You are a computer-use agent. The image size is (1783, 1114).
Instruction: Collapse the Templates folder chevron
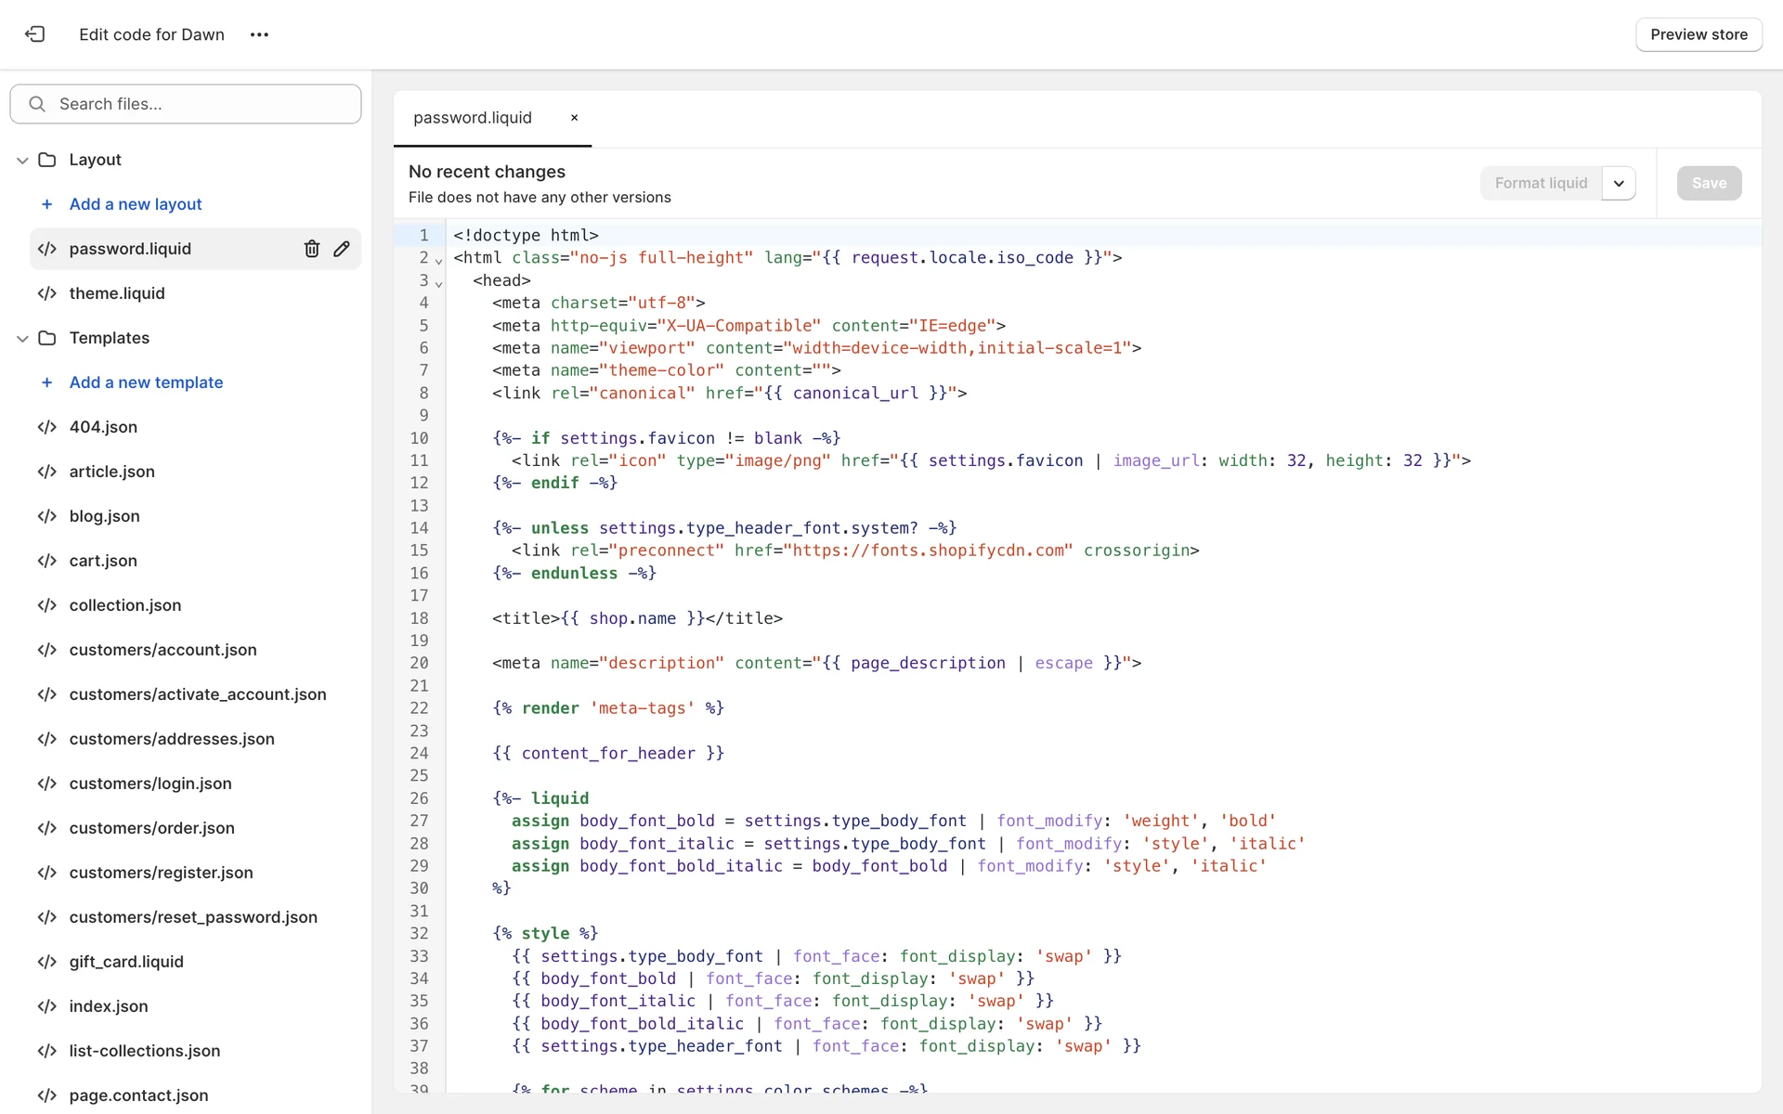coord(22,339)
